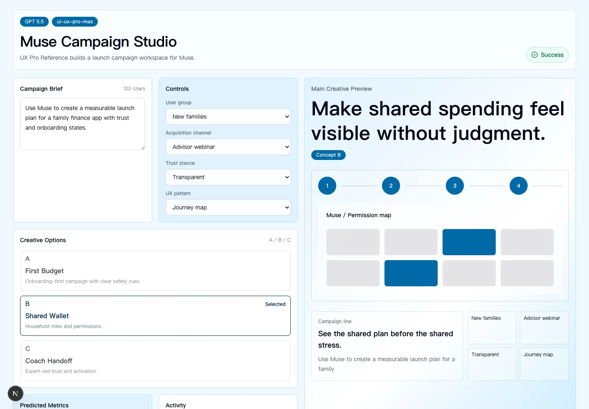This screenshot has width=589, height=409.
Task: Click the Transparent tag card
Action: [x=492, y=364]
